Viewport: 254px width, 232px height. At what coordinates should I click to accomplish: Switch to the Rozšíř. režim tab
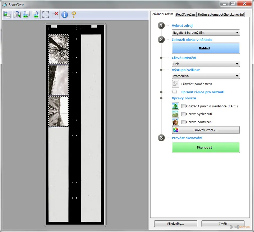[x=185, y=15]
